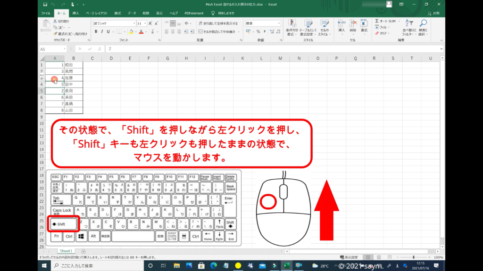The height and width of the screenshot is (271, 483).
Task: Toggle italic text formatting
Action: pos(102,32)
